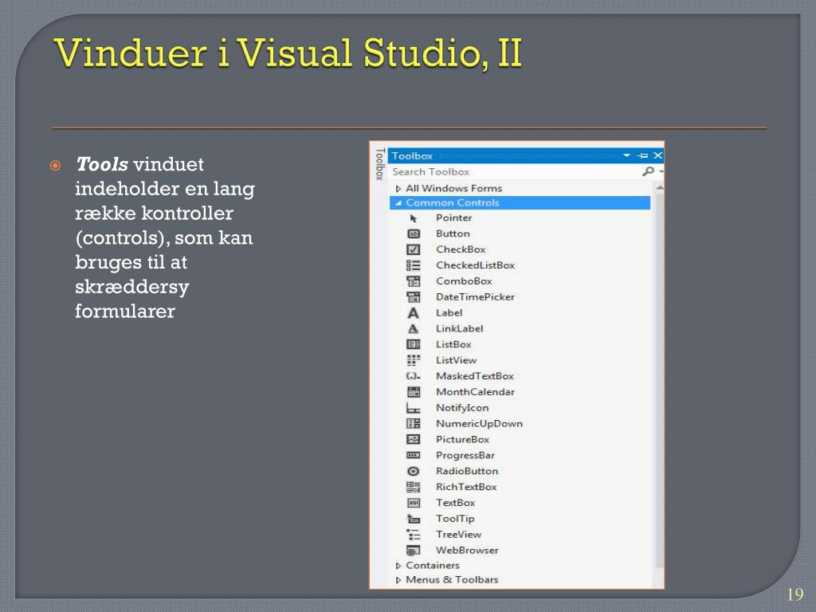The height and width of the screenshot is (612, 816).
Task: Click the ListBox control icon
Action: pos(414,344)
